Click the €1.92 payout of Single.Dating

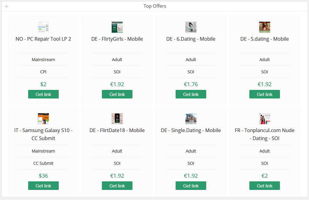coord(191,176)
